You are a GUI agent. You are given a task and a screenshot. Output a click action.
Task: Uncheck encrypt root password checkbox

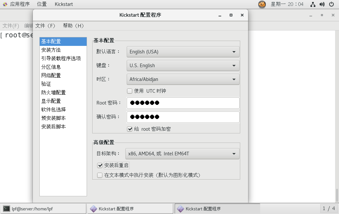(130, 129)
